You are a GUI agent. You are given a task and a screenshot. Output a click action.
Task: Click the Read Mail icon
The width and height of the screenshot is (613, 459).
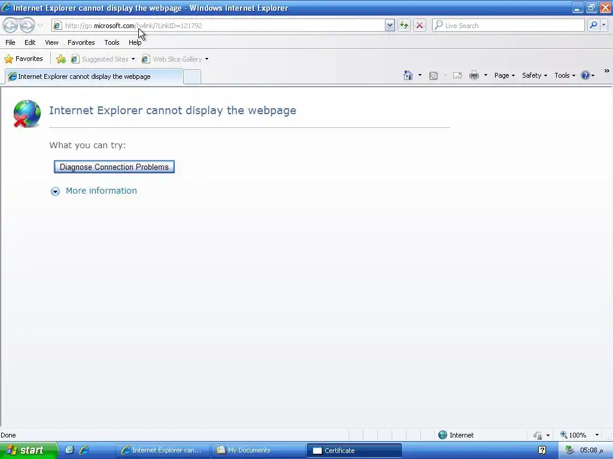pos(457,75)
